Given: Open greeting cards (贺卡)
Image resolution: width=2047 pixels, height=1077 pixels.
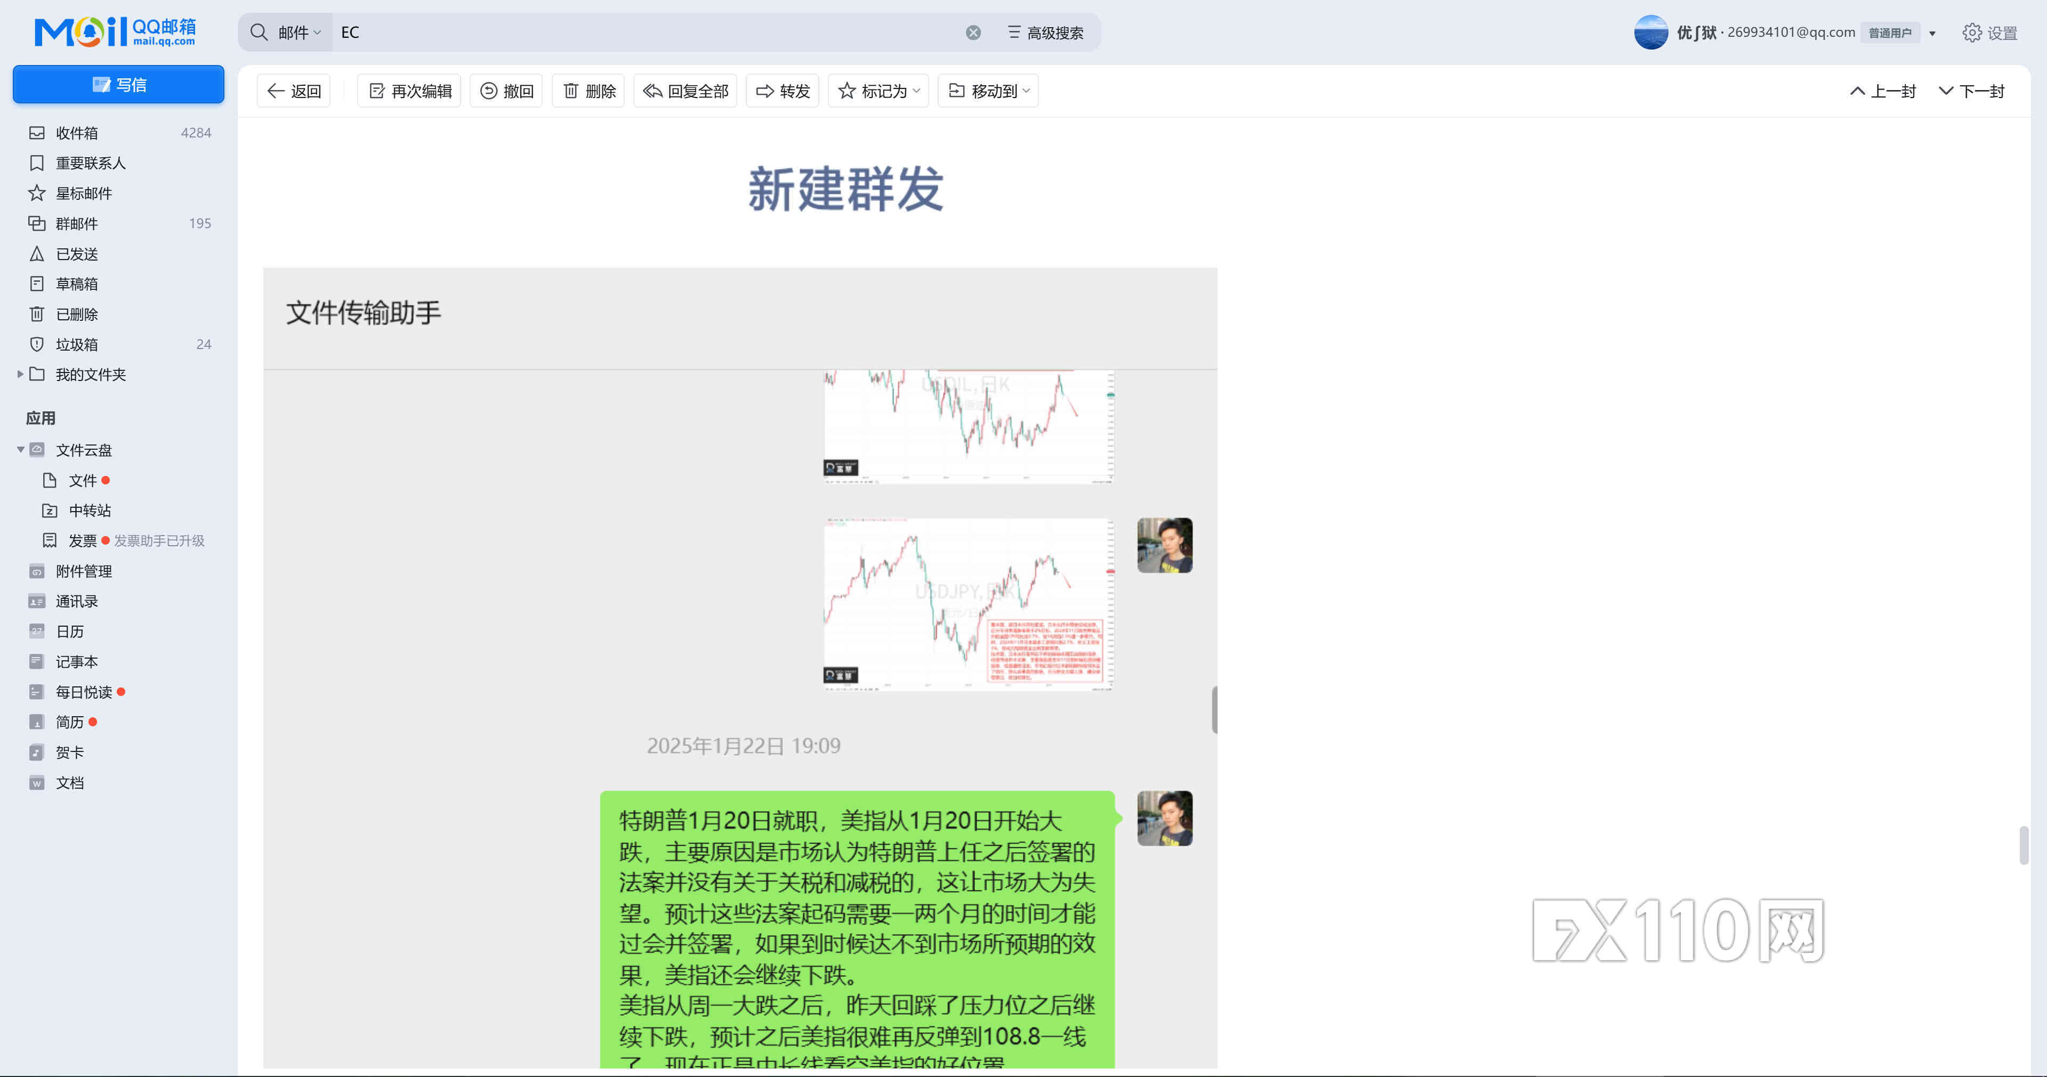Looking at the screenshot, I should pos(69,752).
